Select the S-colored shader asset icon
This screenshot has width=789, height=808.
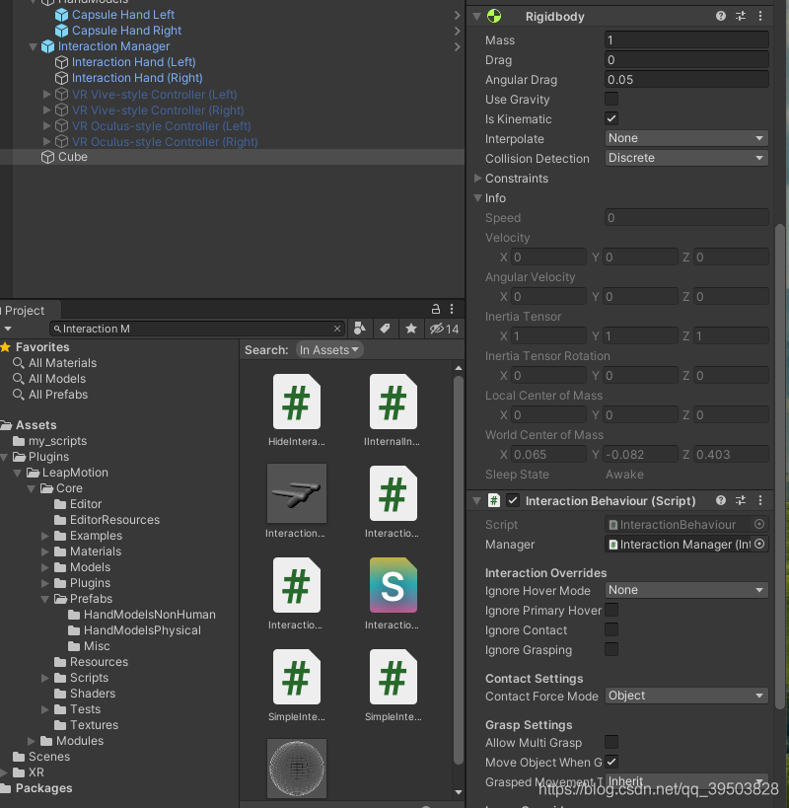click(393, 585)
